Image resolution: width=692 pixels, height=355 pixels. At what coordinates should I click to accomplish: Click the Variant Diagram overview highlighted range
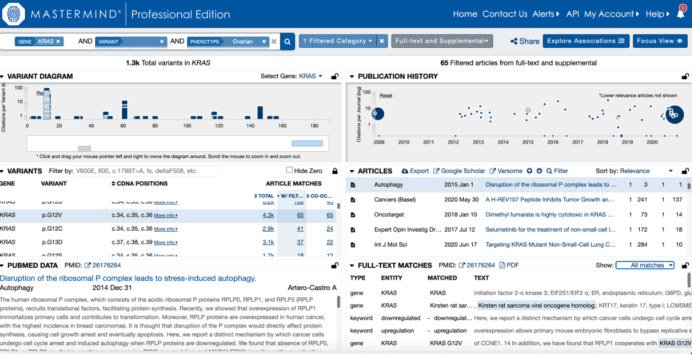(x=307, y=144)
